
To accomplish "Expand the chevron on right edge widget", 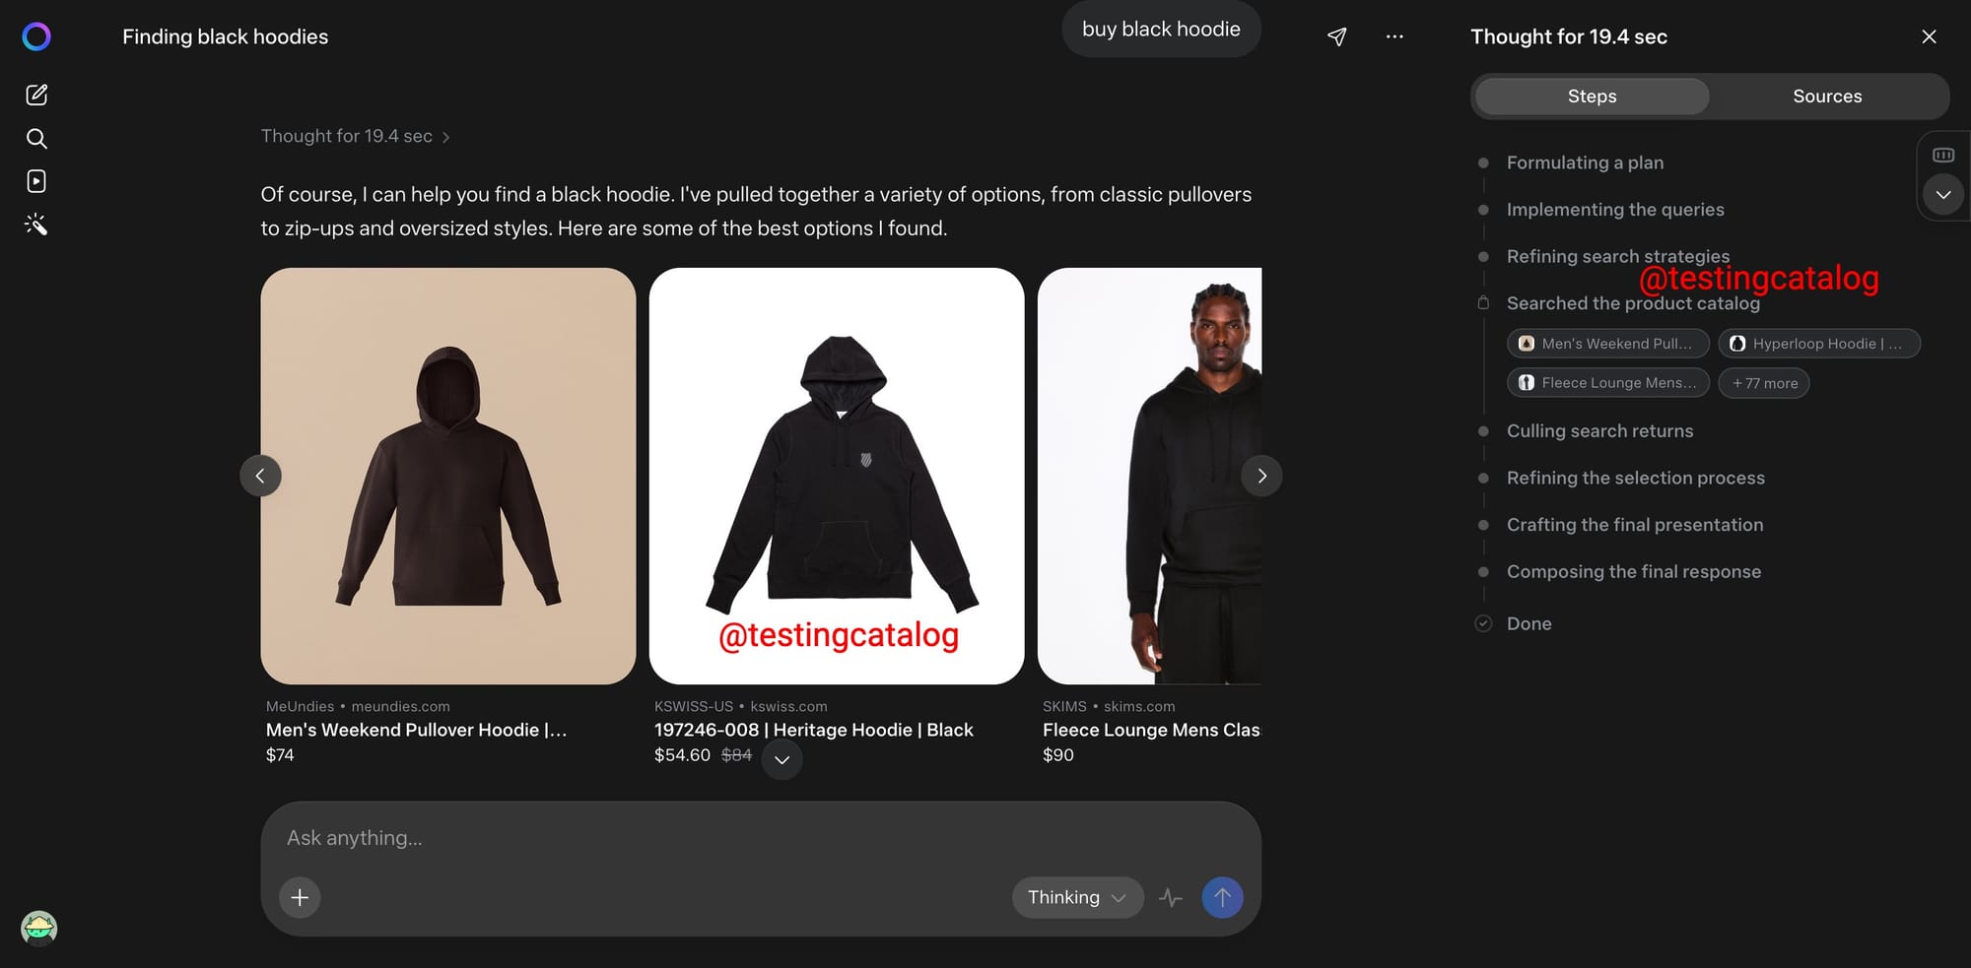I will click(x=1943, y=194).
